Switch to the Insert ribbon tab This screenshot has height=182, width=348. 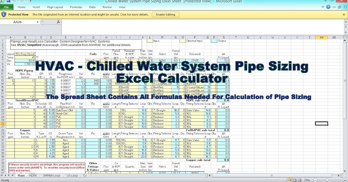coord(37,7)
